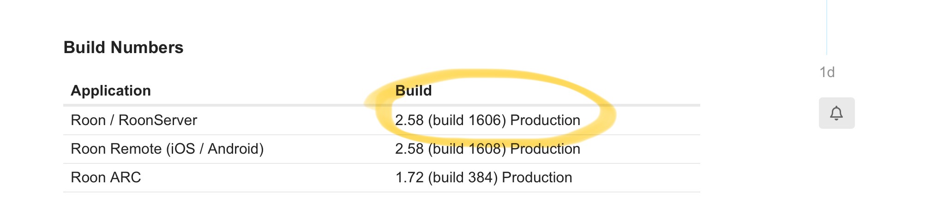Click the vertical timeline line above "1d"

pos(826,28)
